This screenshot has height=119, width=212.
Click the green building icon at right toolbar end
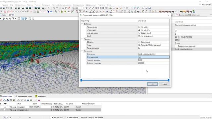(194, 12)
